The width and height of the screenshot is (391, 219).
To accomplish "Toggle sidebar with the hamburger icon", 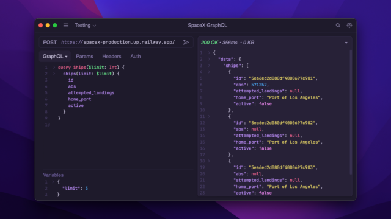I will pyautogui.click(x=66, y=26).
